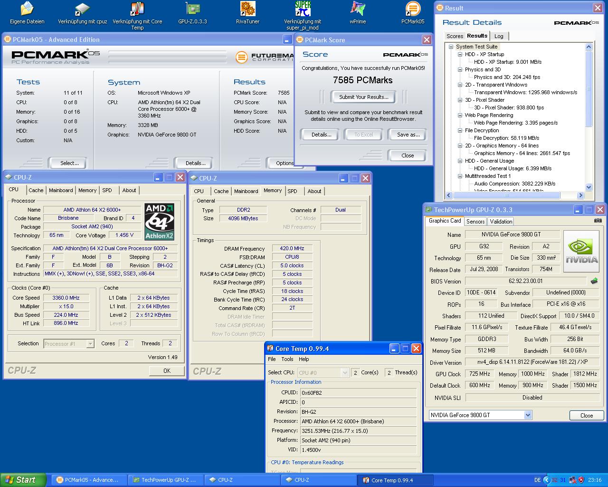Open the Select CPU dropdown in Core Temp
The width and height of the screenshot is (608, 487).
(346, 373)
